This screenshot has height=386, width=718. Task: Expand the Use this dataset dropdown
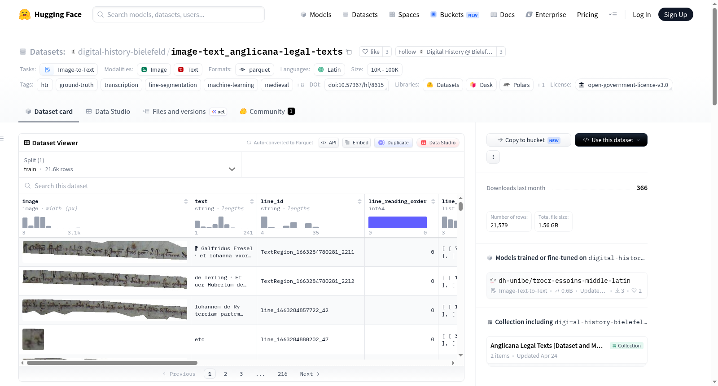(611, 140)
